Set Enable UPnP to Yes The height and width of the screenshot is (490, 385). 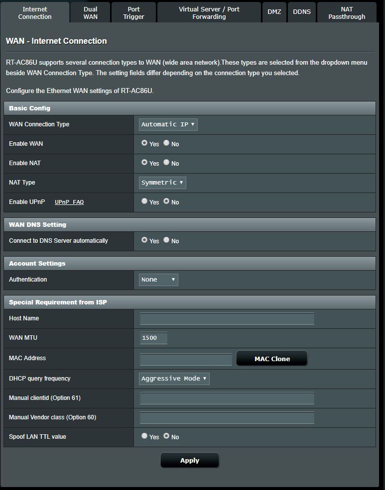click(144, 201)
